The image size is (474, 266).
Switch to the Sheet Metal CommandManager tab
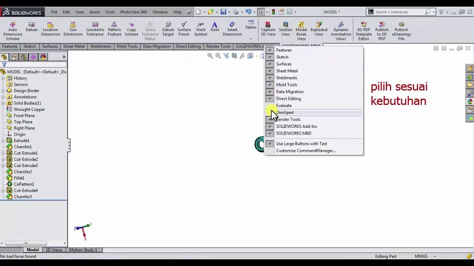74,46
